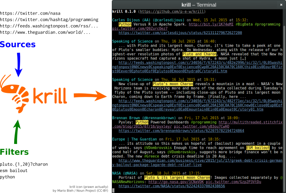286x193 pixels.
Task: Click the 'Carles Dijous (AA)' author name
Action: pos(131,20)
